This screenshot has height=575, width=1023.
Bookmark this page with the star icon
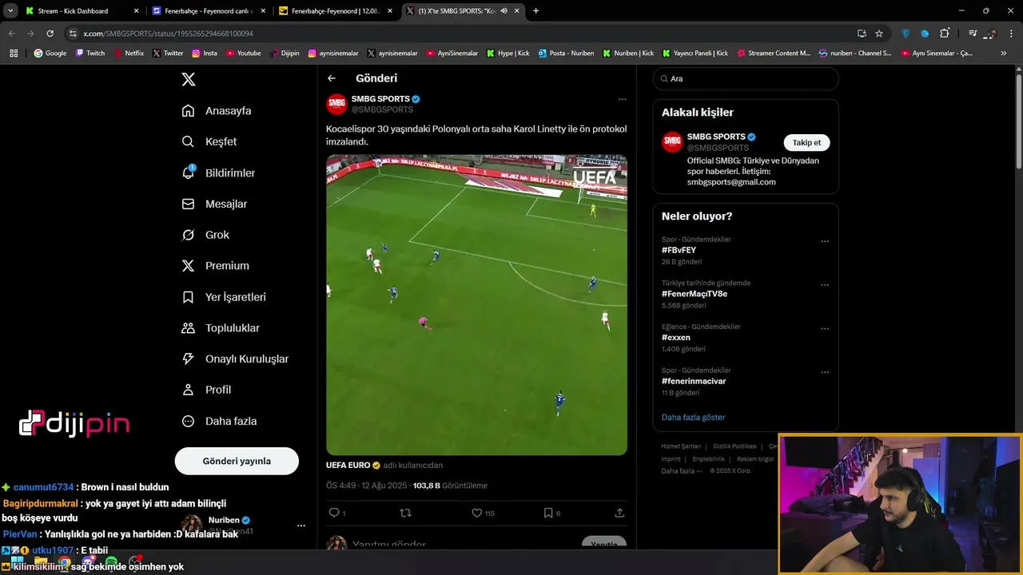pyautogui.click(x=879, y=34)
